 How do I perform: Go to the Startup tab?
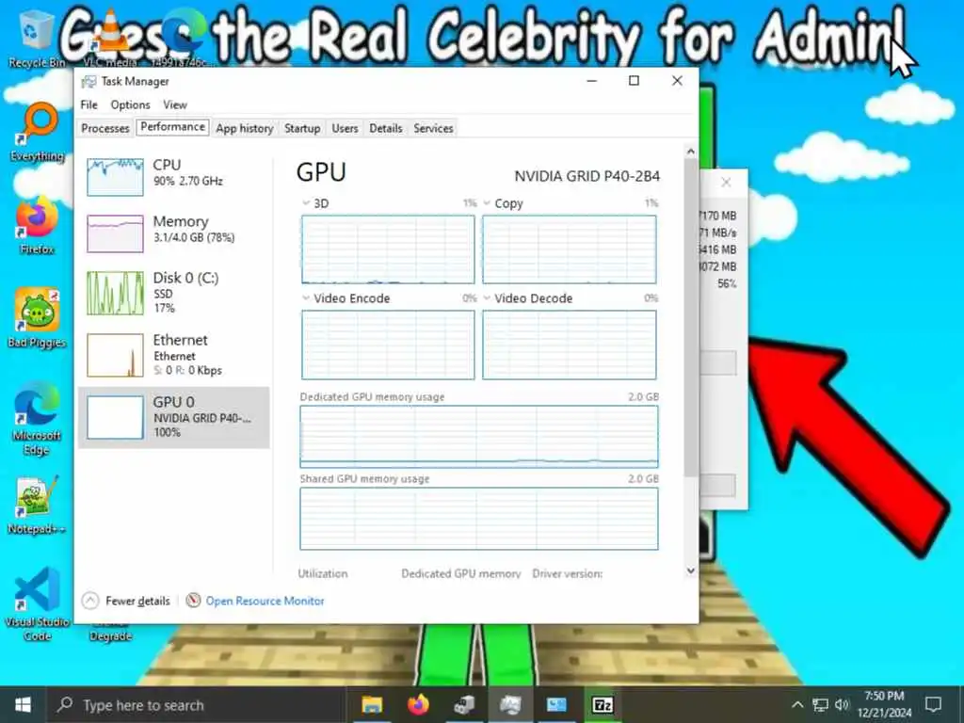coord(302,128)
